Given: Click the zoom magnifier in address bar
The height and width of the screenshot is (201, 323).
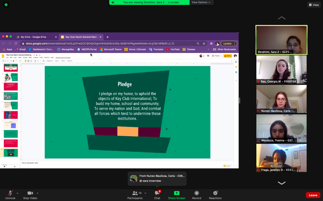Looking at the screenshot, I should (198, 43).
